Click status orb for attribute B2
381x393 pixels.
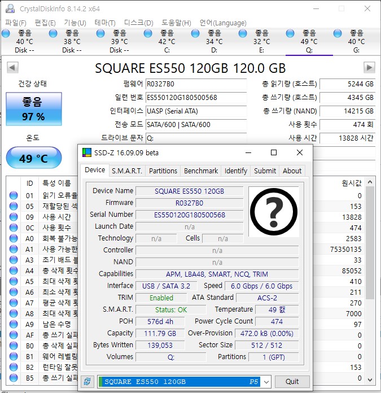[x=14, y=367]
